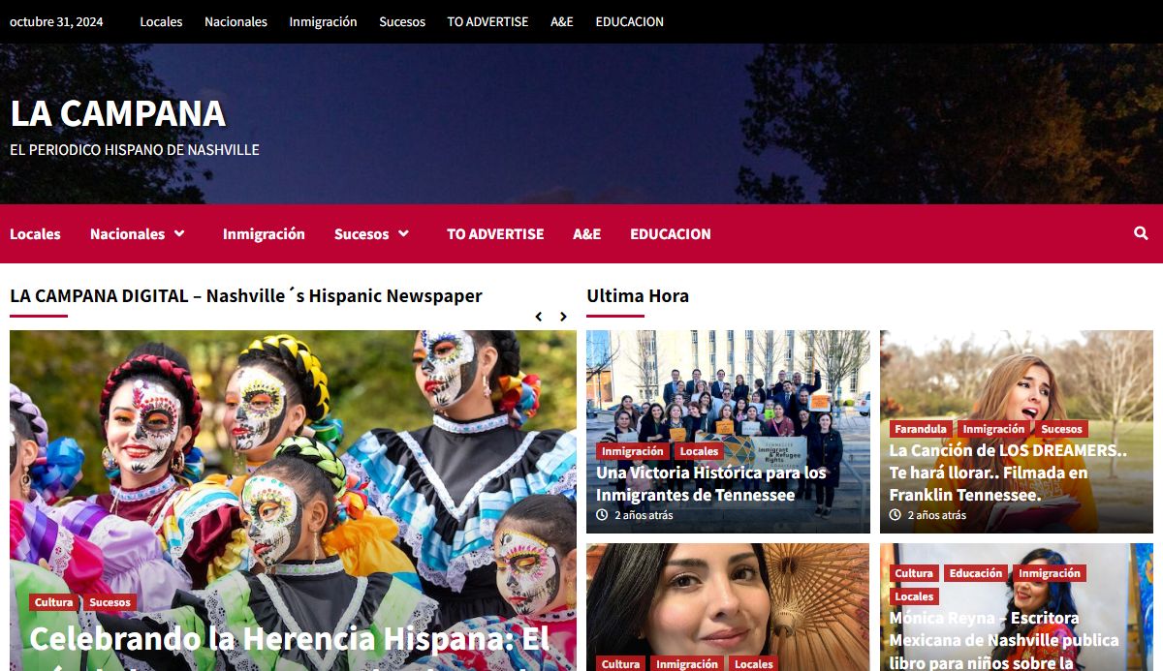
Task: Expand the Nacionales submenu chevron
Action: (179, 233)
